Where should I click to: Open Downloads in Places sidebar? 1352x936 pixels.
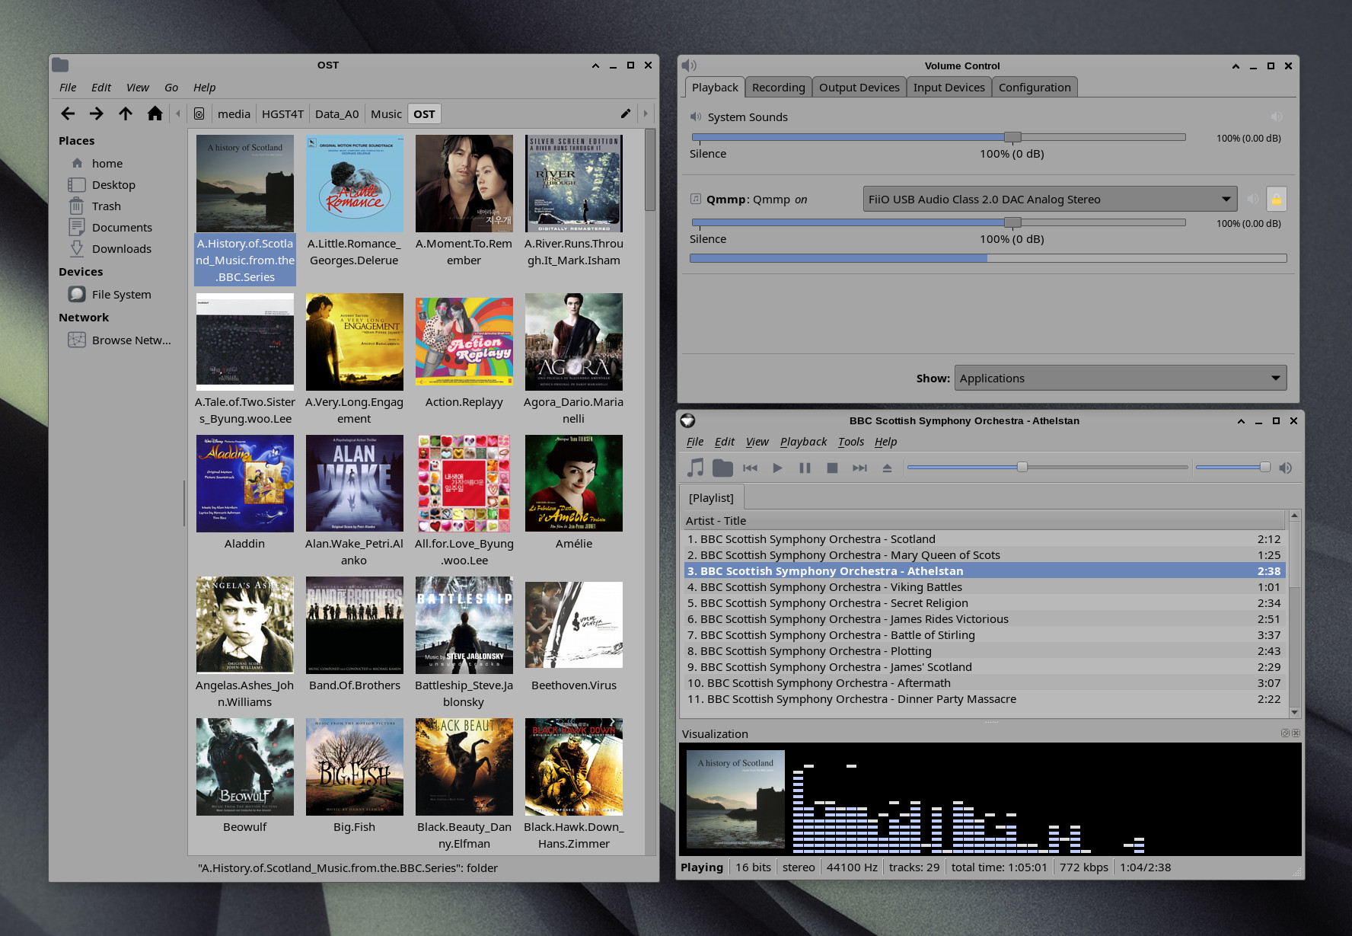click(x=122, y=249)
